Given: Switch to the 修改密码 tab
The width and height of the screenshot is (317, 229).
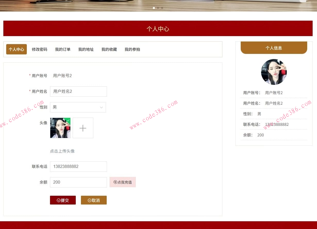Looking at the screenshot, I should [39, 49].
